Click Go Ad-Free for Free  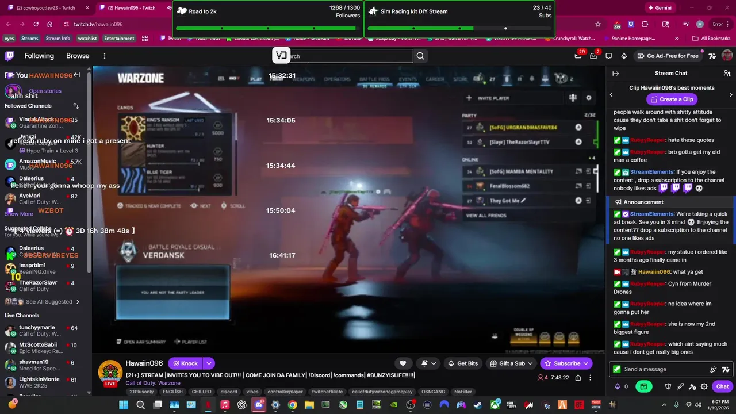668,56
